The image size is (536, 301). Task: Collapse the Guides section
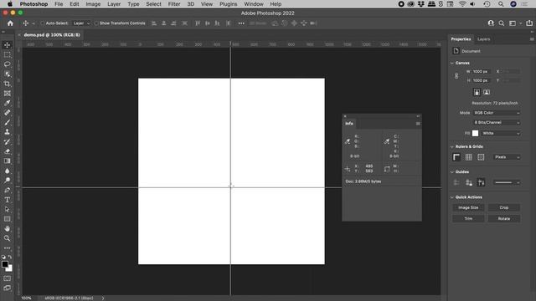click(452, 172)
